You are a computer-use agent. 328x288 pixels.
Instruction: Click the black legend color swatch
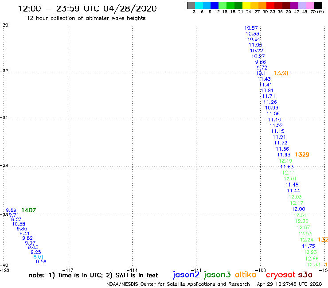318,5
